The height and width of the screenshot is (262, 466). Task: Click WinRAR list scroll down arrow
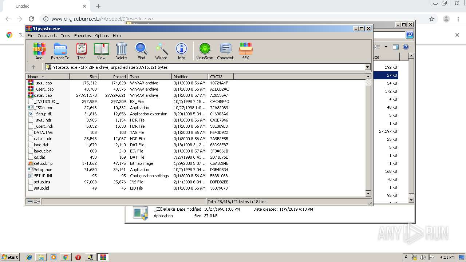tap(368, 194)
